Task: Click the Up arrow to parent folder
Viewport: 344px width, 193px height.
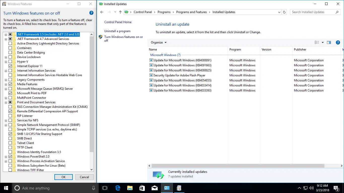Action: point(120,12)
